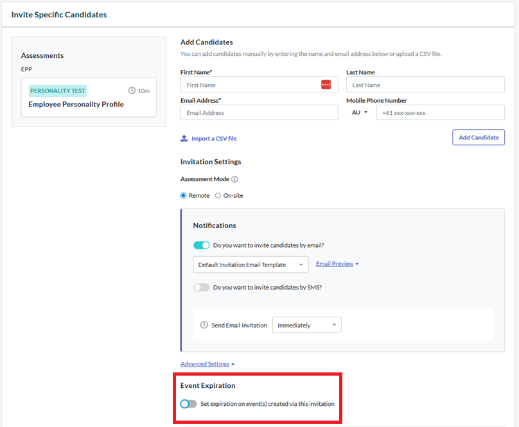Click the Add Candidate button
This screenshot has height=427, width=519.
click(x=479, y=137)
